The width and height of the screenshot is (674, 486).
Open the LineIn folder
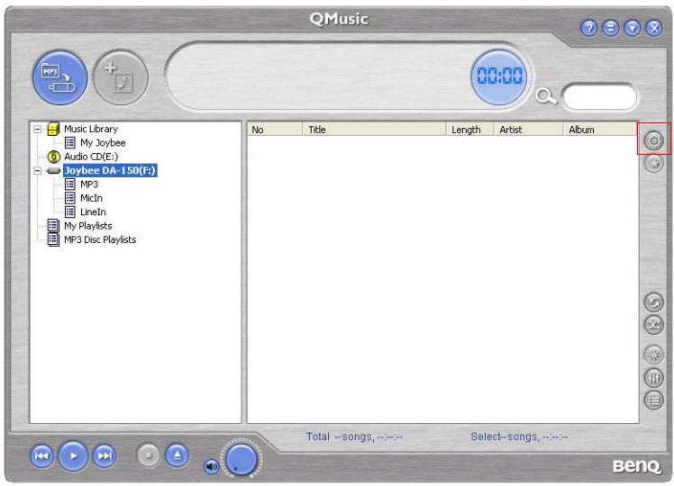click(x=93, y=211)
